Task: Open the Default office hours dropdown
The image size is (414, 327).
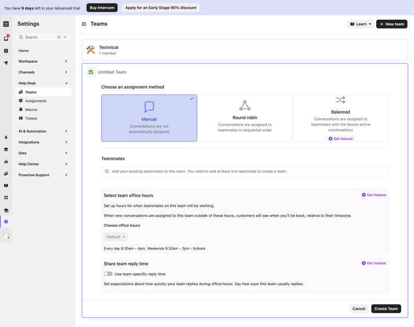Action: coord(115,237)
